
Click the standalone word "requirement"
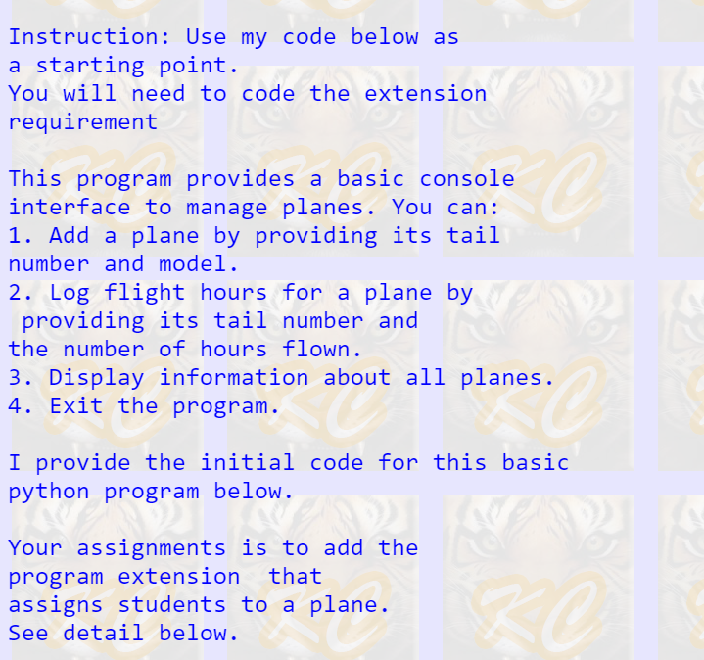tap(83, 122)
